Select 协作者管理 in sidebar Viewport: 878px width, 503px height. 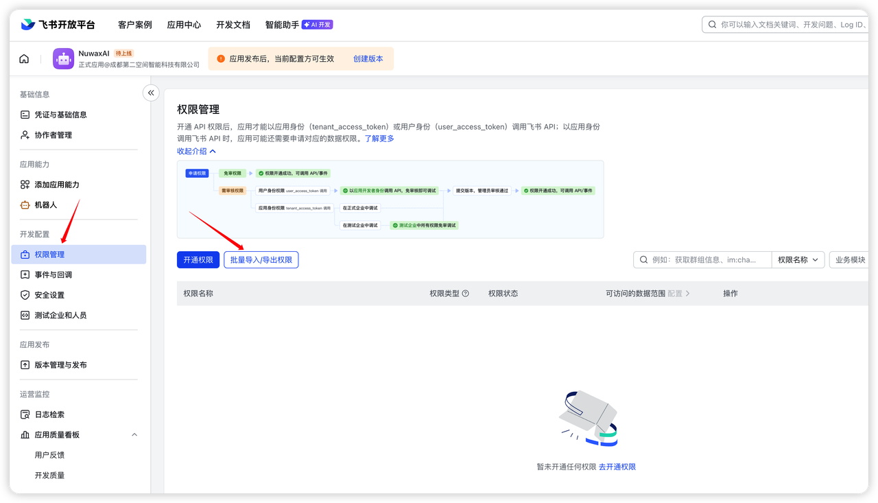(x=79, y=135)
